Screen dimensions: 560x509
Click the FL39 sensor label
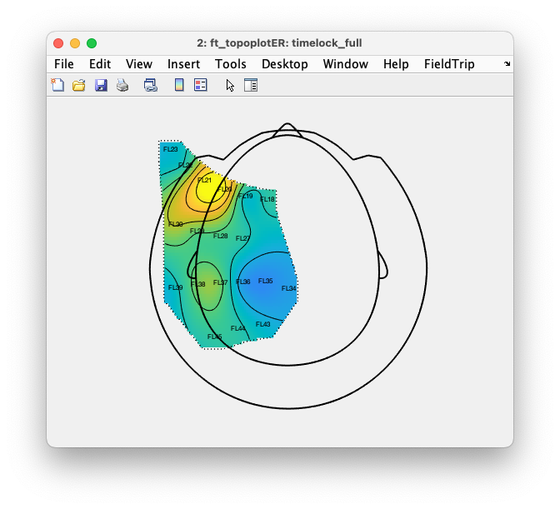point(175,287)
